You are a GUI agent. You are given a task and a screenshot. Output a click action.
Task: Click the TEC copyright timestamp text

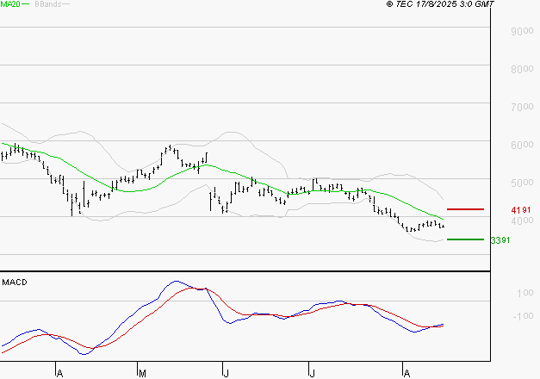[440, 4]
